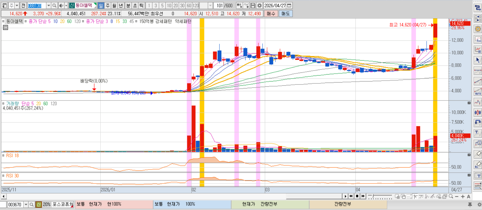
Task: Select the pointer cursor tool
Action: click(x=478, y=60)
